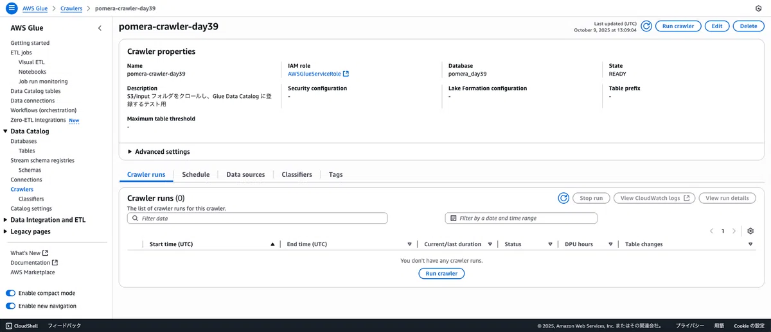The width and height of the screenshot is (771, 332).
Task: Open the Classifiers tab
Action: click(297, 174)
